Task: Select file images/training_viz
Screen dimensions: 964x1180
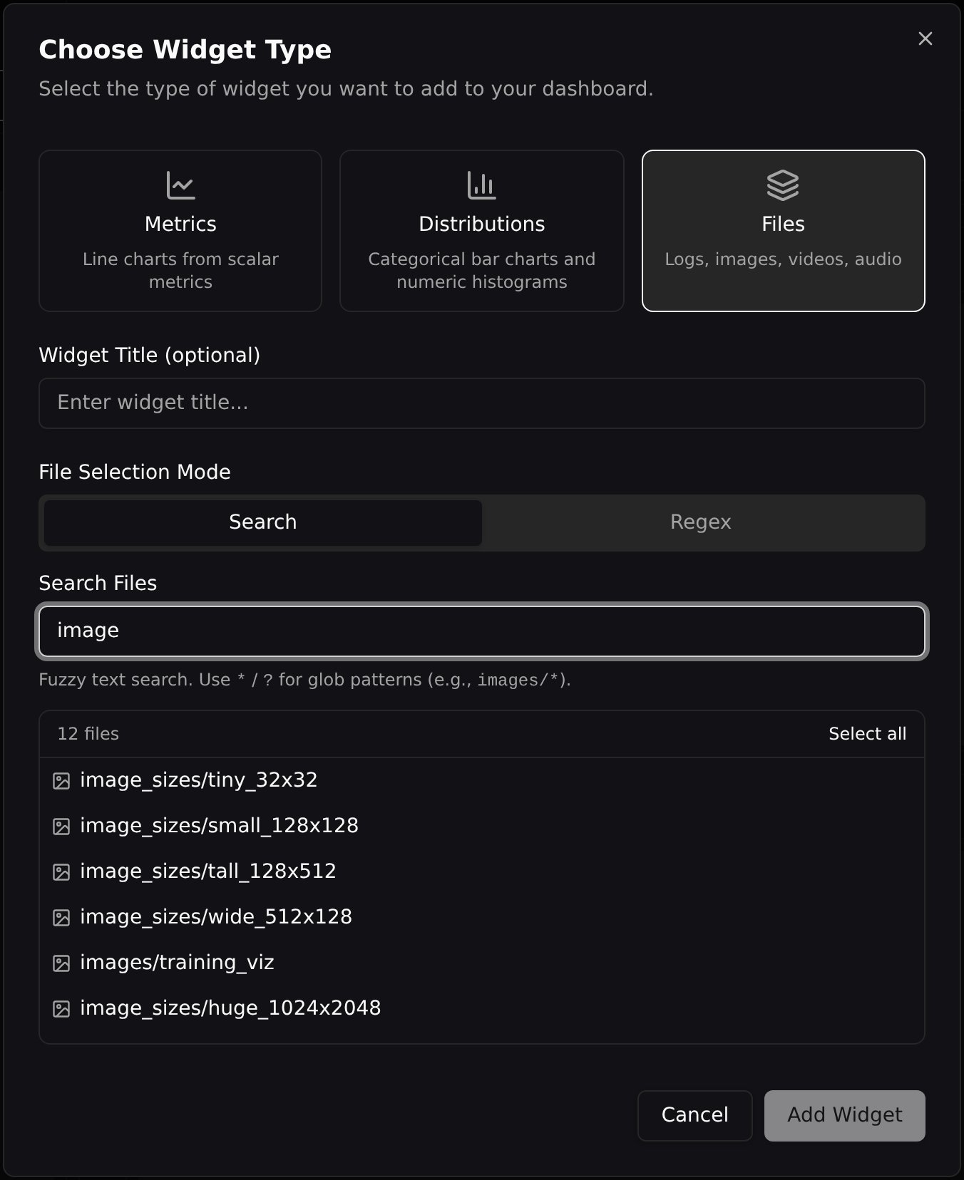Action: pos(482,963)
